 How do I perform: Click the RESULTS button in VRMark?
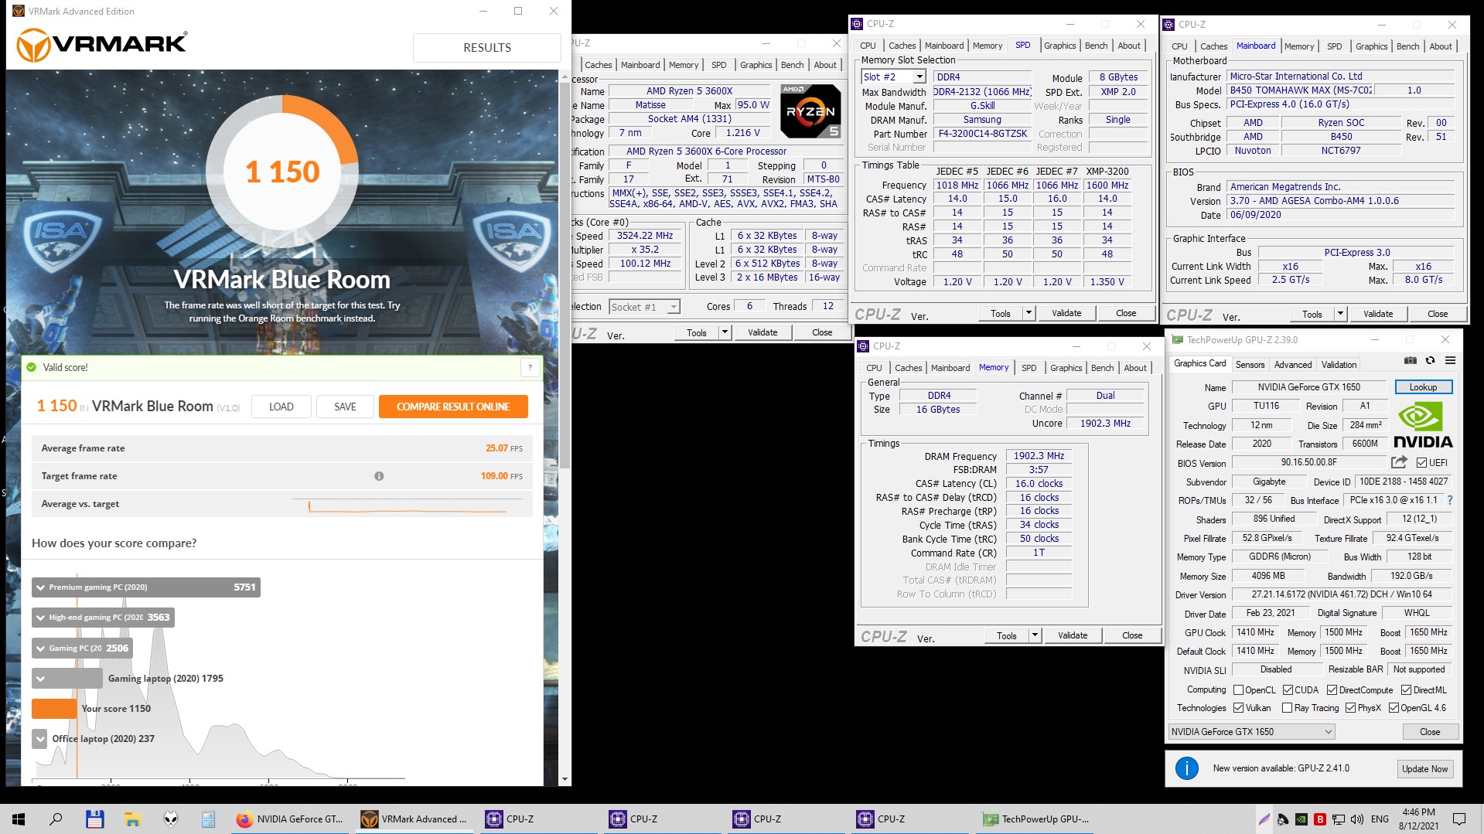pos(487,48)
